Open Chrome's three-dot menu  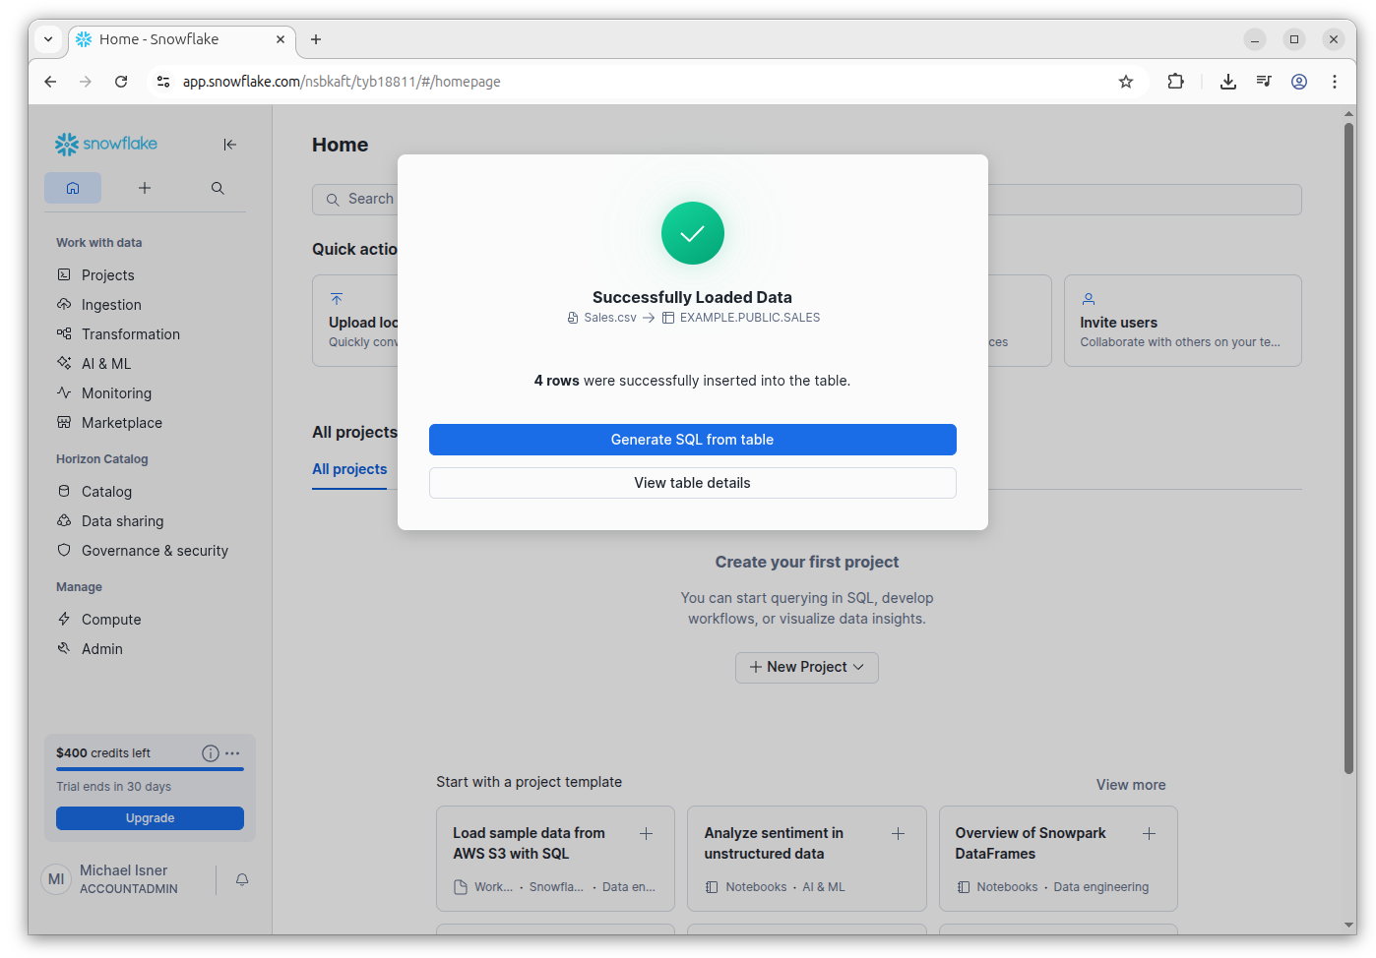pos(1335,82)
